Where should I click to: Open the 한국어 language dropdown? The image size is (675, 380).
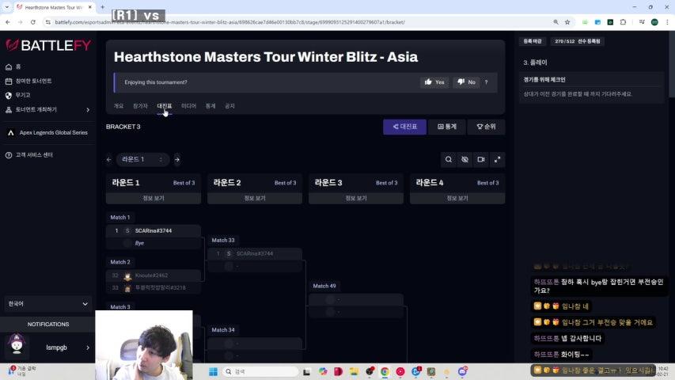click(x=47, y=304)
